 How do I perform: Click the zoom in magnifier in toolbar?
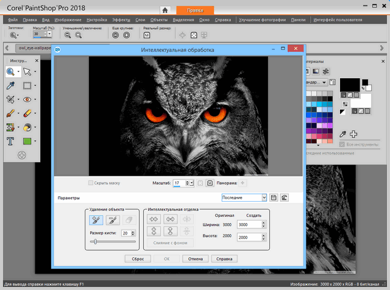pyautogui.click(x=78, y=35)
